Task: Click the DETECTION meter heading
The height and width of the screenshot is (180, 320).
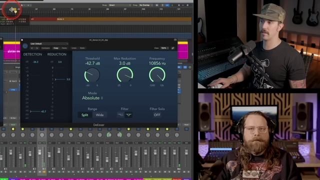Action: (32, 54)
